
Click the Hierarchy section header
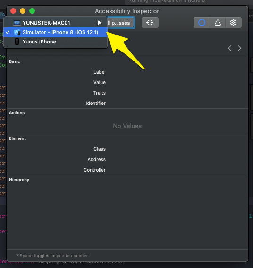coord(19,180)
